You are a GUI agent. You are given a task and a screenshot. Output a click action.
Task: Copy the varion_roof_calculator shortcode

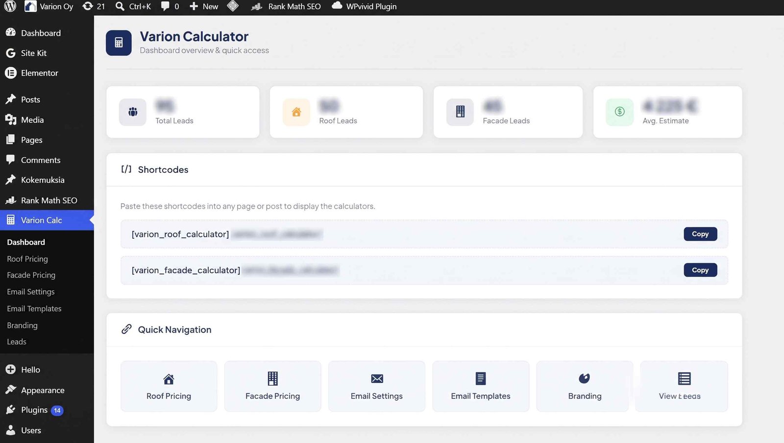coord(700,234)
